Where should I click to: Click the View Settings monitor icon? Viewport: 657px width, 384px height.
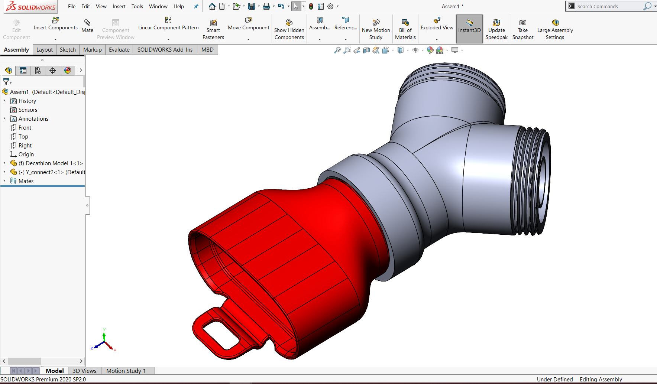[x=455, y=50]
